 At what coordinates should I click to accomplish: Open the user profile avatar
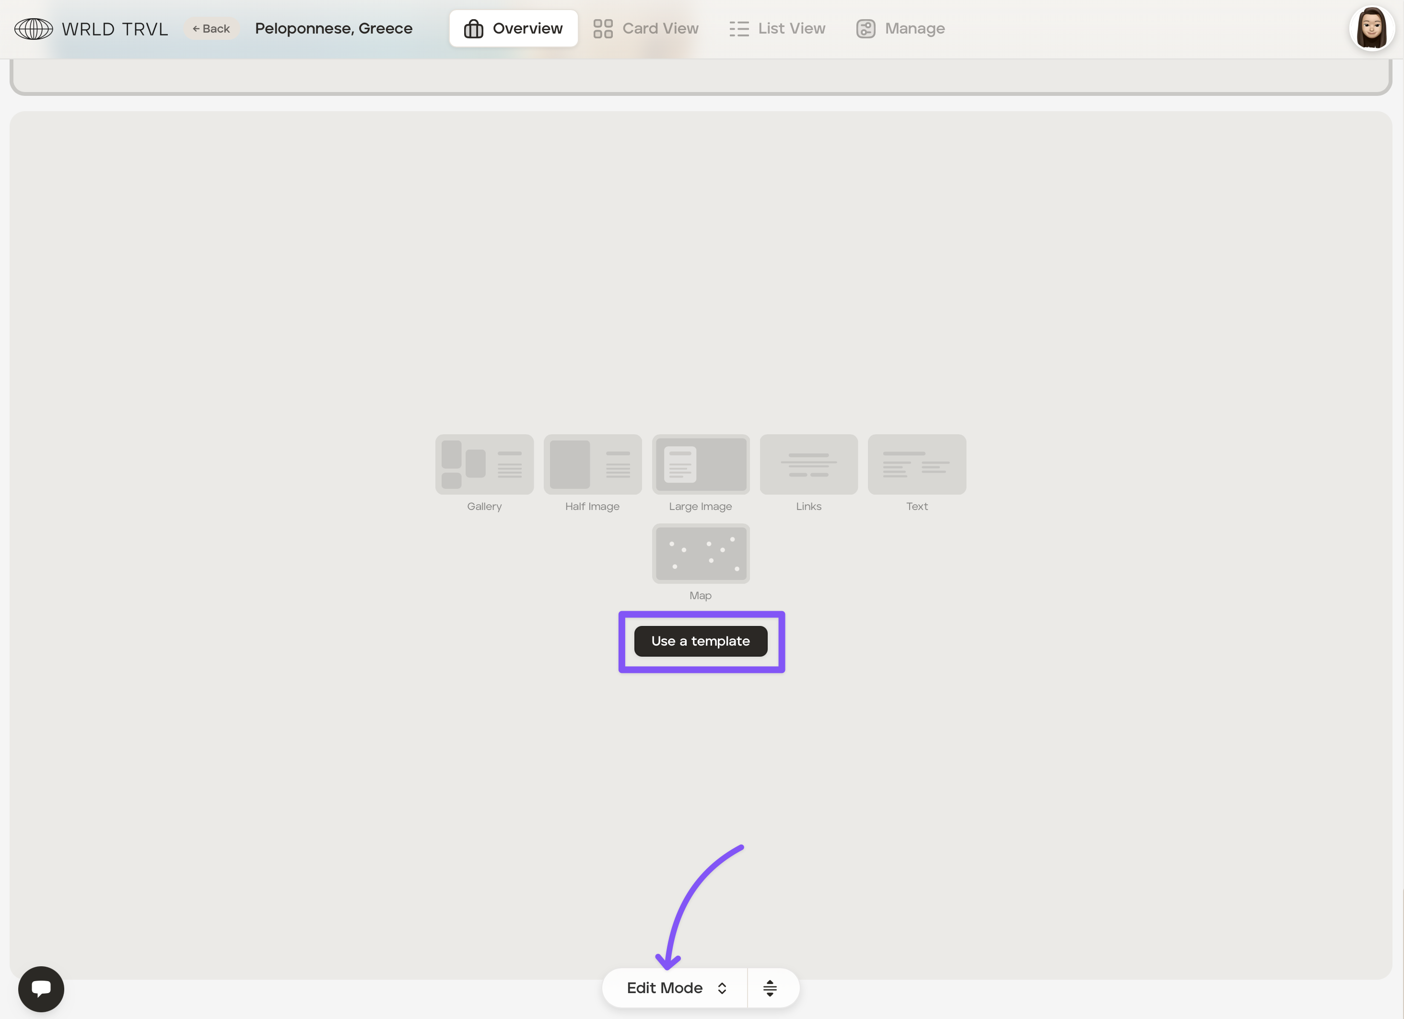click(x=1371, y=28)
